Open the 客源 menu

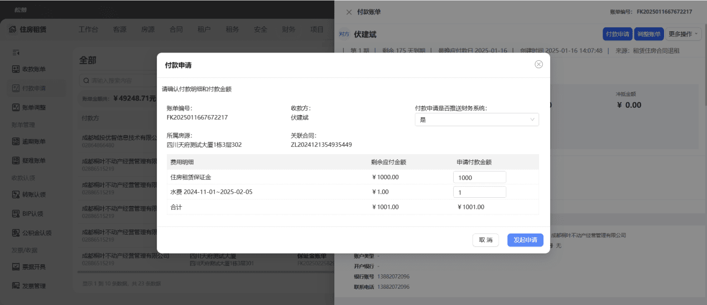119,30
